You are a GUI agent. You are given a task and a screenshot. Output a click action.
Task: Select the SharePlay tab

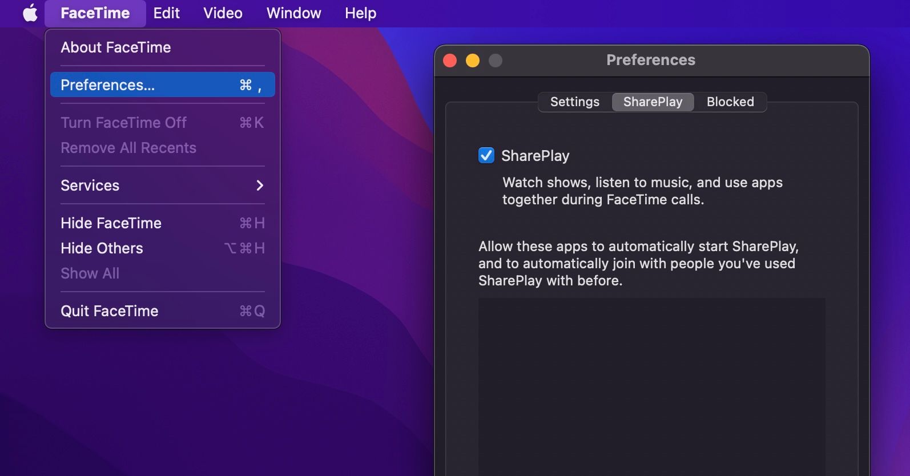pos(653,102)
